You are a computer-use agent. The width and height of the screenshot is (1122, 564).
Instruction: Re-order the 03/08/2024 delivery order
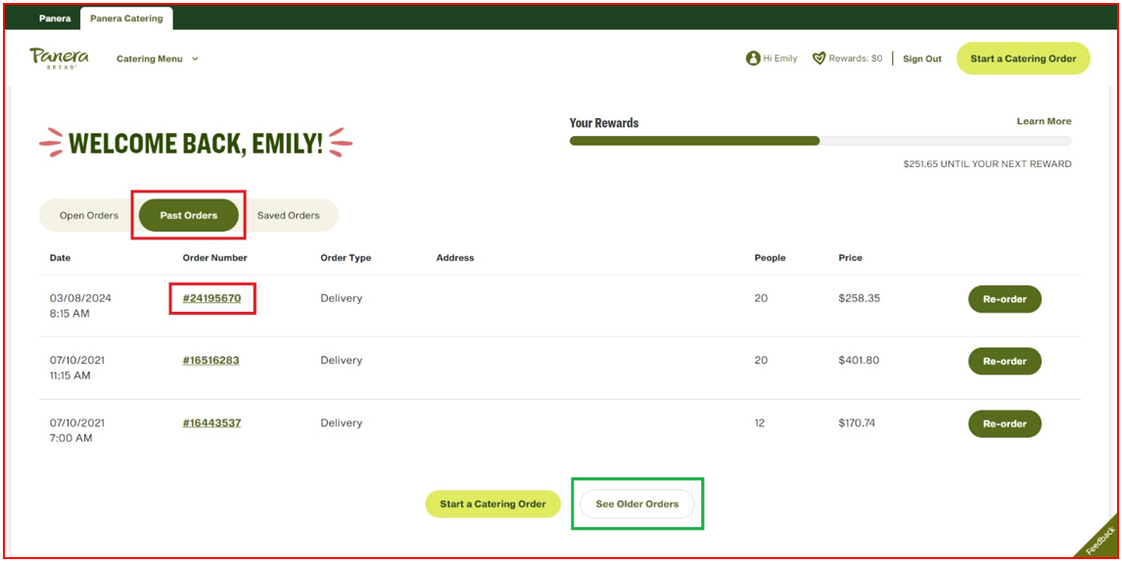pos(1005,299)
